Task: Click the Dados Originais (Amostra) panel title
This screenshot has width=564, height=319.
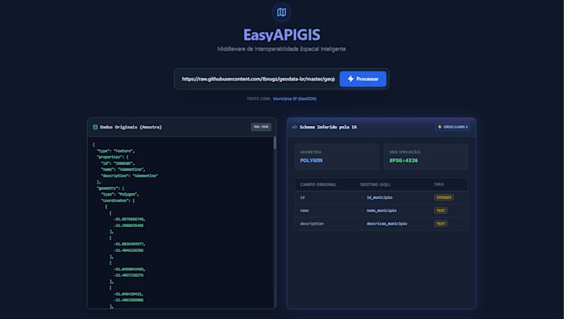Action: (x=131, y=127)
